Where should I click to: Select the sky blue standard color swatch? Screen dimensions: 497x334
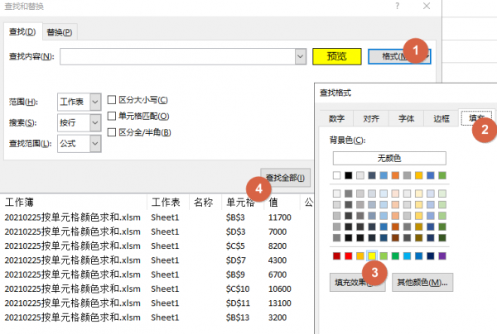pyautogui.click(x=407, y=255)
